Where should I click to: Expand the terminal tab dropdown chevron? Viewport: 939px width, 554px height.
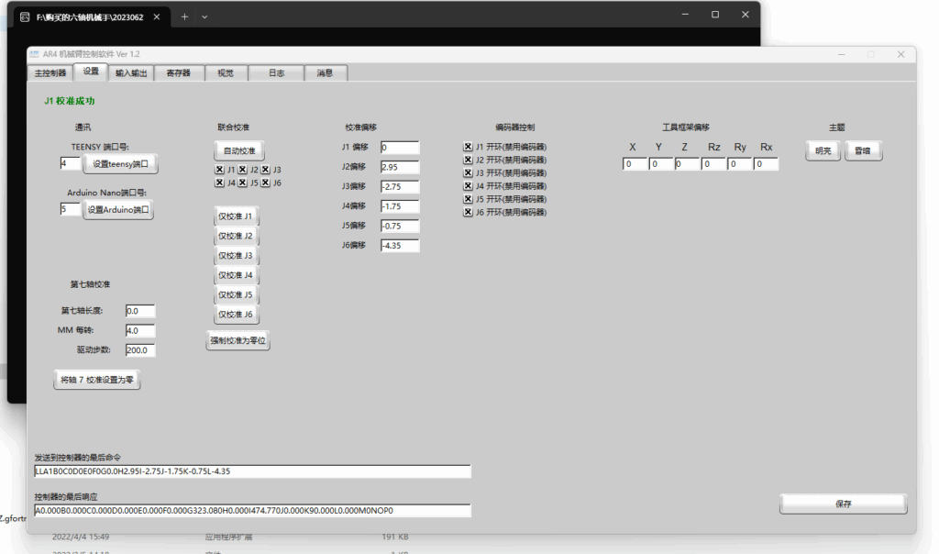coord(204,17)
